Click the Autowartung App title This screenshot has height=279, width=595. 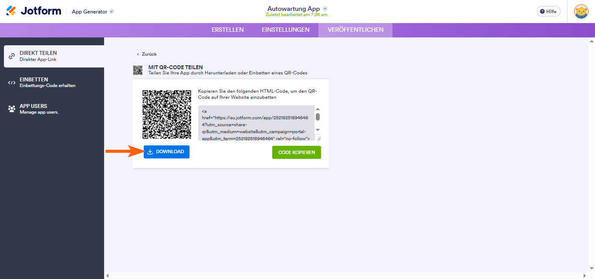pyautogui.click(x=294, y=9)
